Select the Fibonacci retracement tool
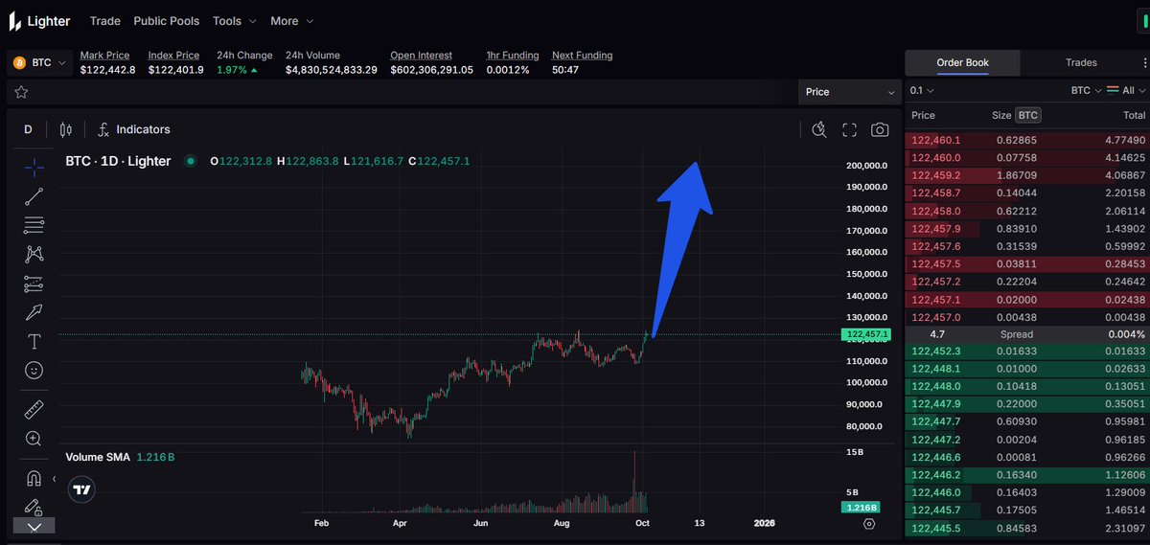1150x545 pixels. pos(34,225)
